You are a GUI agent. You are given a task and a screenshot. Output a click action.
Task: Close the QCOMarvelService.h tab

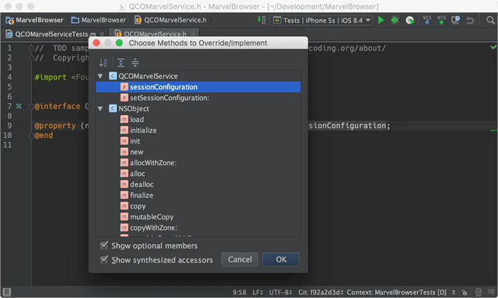(x=192, y=34)
